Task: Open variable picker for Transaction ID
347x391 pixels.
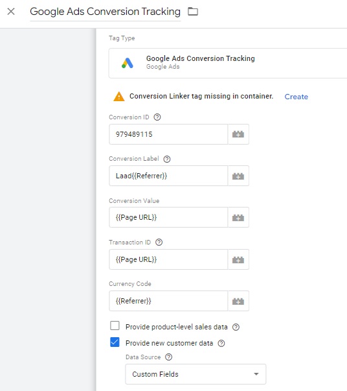Action: pos(238,259)
